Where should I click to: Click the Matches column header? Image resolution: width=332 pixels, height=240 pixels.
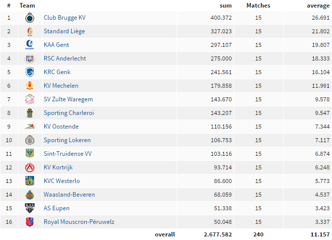(258, 6)
